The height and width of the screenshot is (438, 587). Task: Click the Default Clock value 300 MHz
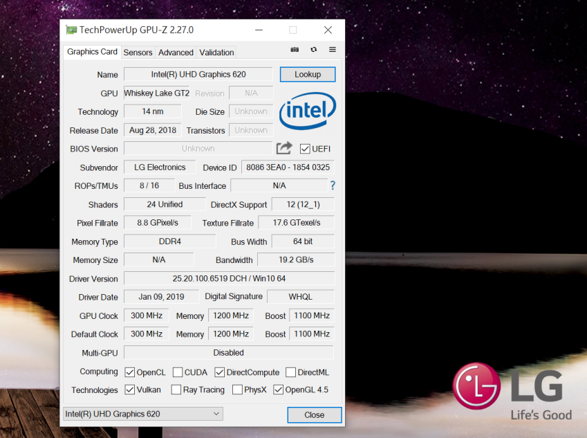(x=147, y=334)
